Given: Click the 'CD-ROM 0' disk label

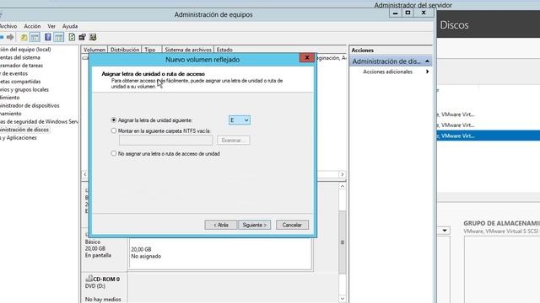Looking at the screenshot, I should (106, 279).
